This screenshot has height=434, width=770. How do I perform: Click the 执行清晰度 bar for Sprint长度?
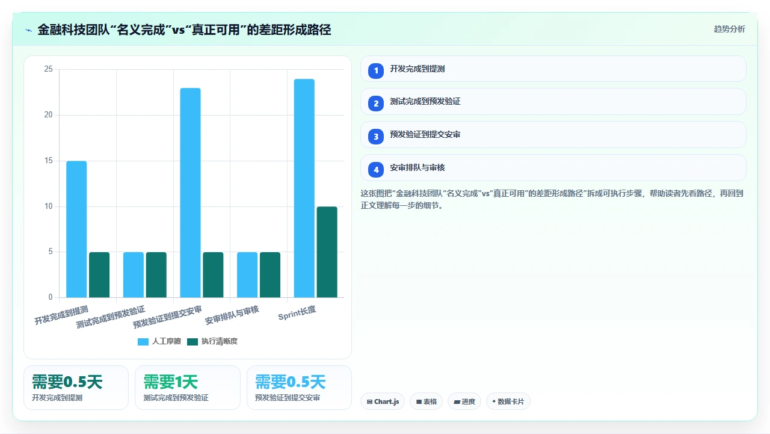tap(327, 252)
